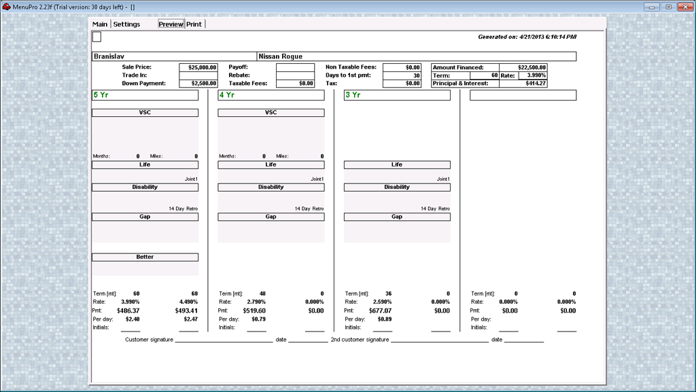Tick the empty checkbox above customer name

click(97, 37)
